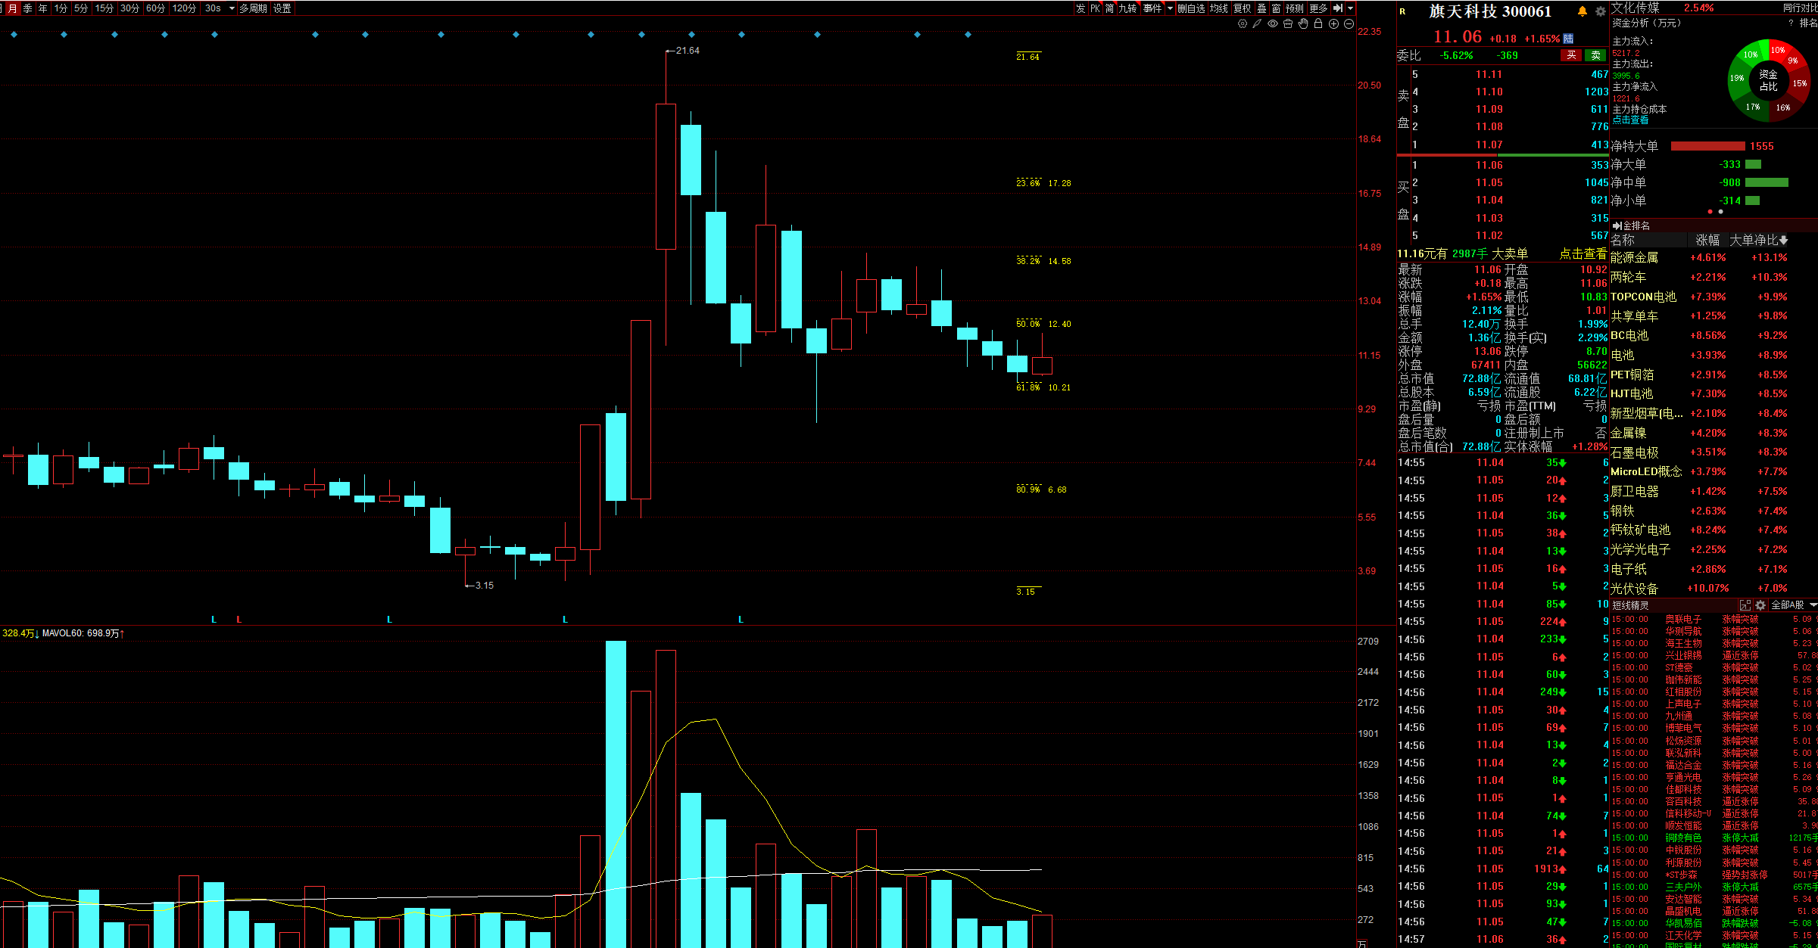
Task: Expand 全部A股 filter dropdown
Action: 1812,605
